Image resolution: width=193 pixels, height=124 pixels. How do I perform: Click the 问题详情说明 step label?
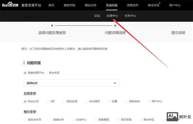click(115, 33)
